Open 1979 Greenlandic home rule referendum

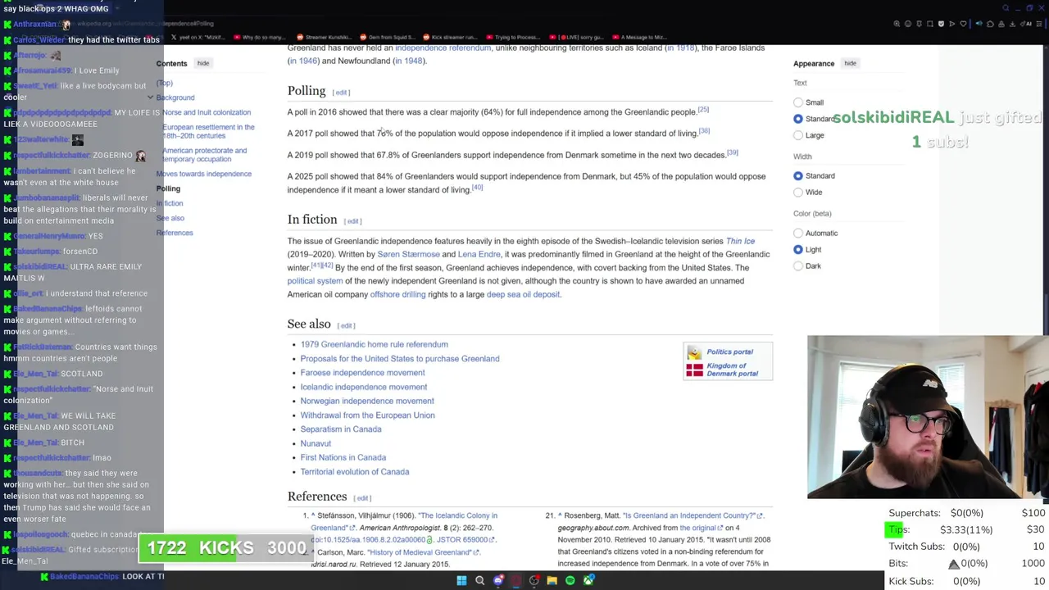[x=374, y=344]
